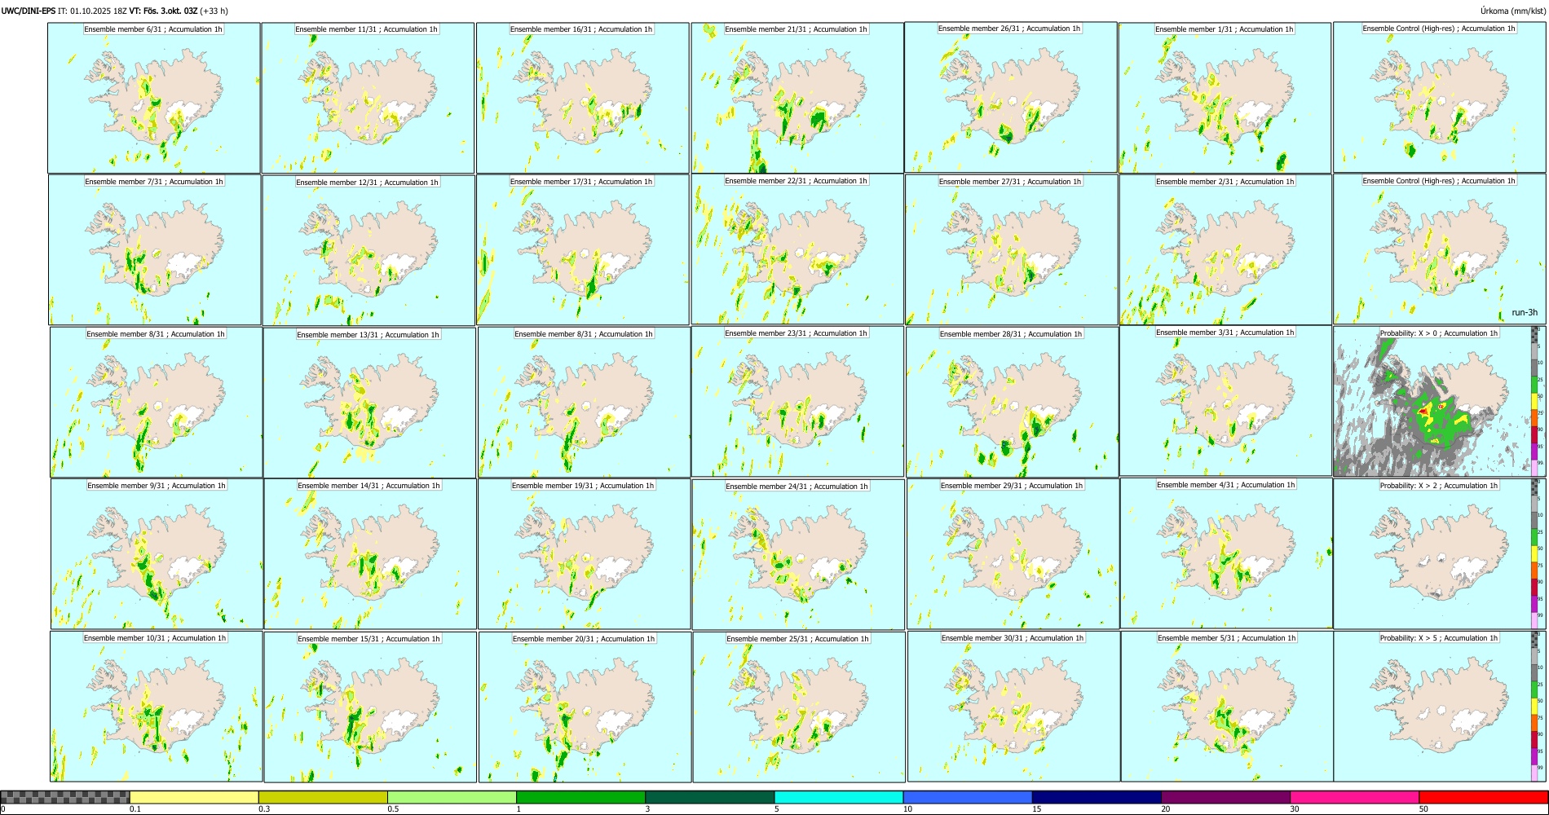Select the 'IT: 01.10.2025 18Z' initial time

pyautogui.click(x=93, y=11)
